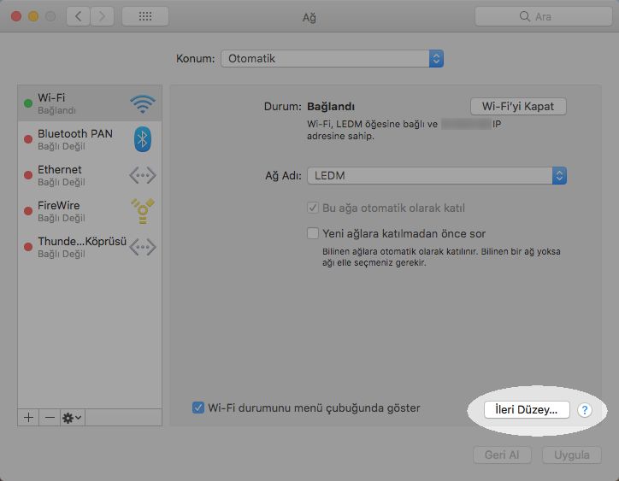Image resolution: width=619 pixels, height=481 pixels.
Task: Click the Wi-Fi signal icon
Action: click(143, 103)
